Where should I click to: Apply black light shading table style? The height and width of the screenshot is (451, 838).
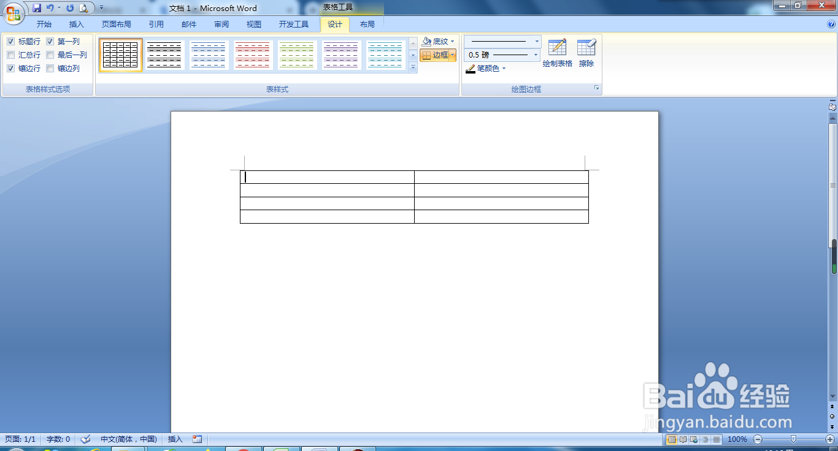coord(165,55)
